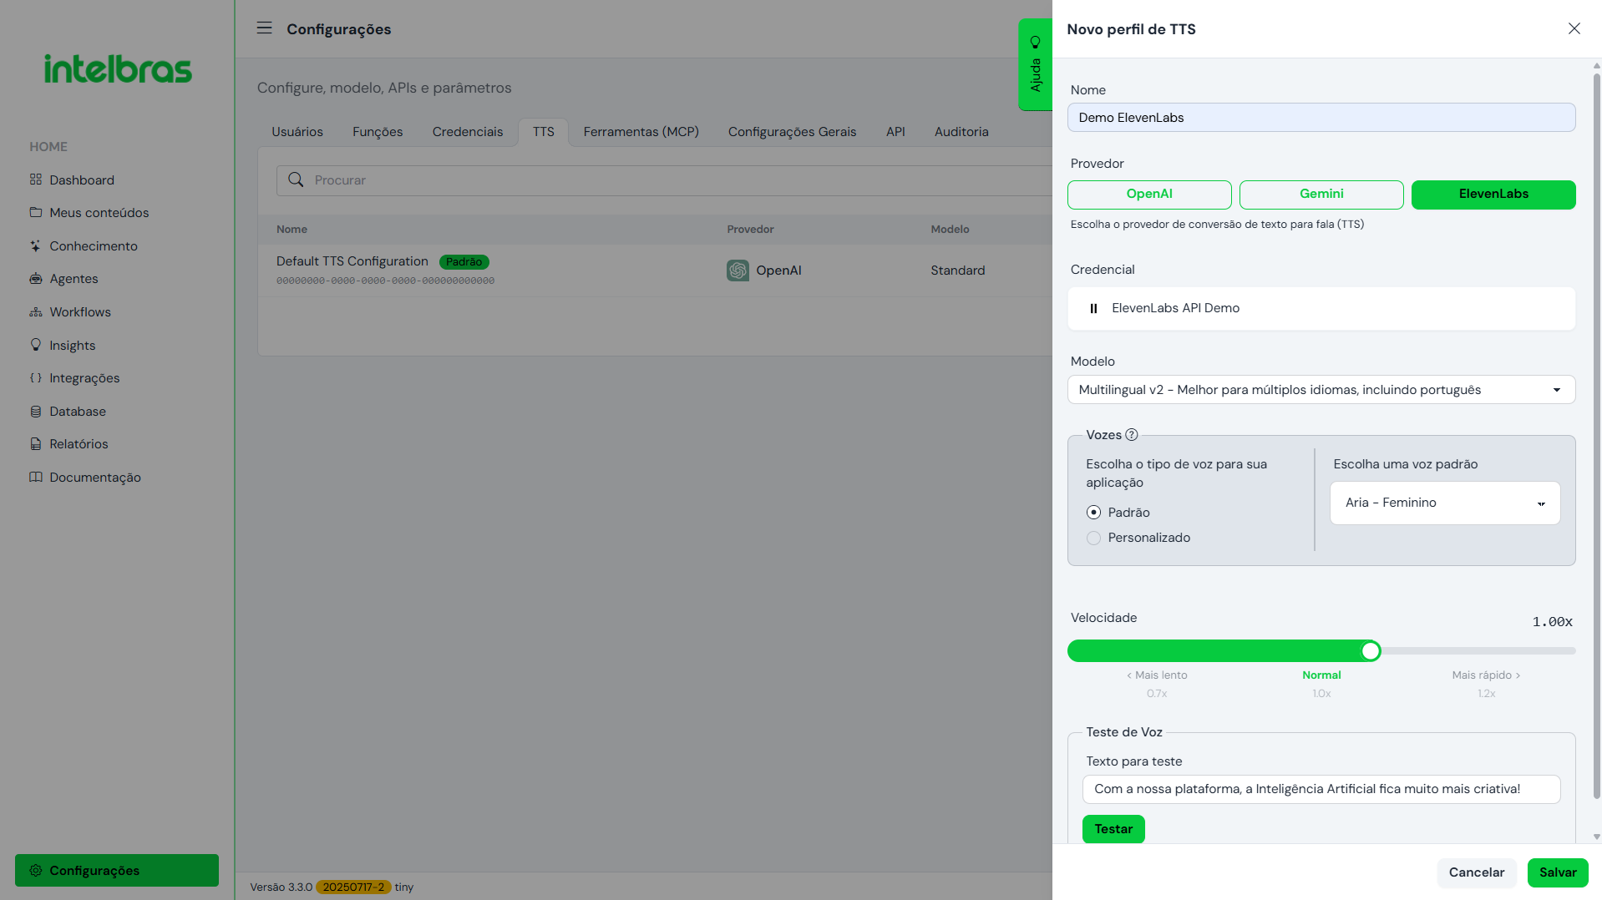
Task: Click the Provedor column header
Action: pos(750,229)
